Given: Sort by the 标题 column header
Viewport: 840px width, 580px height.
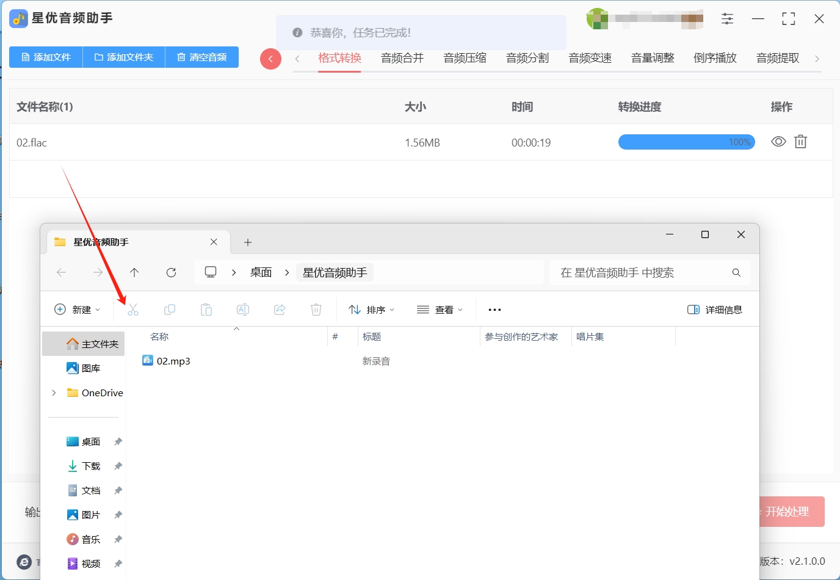Looking at the screenshot, I should [372, 336].
